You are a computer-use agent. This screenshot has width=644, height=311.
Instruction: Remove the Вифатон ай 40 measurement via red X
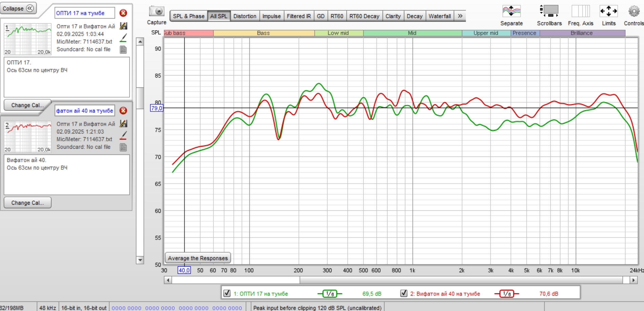[123, 110]
